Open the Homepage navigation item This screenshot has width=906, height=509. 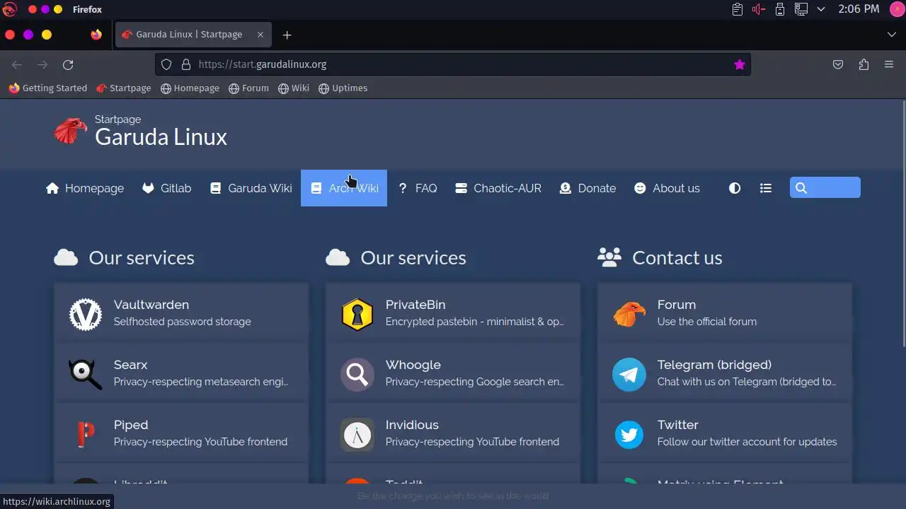85,188
